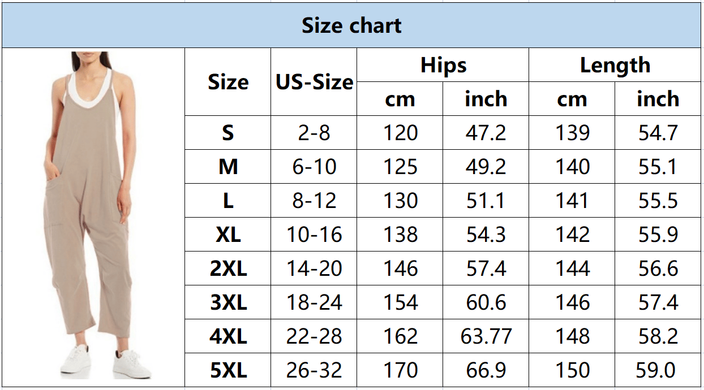The height and width of the screenshot is (390, 704).
Task: Select the XL size cell
Action: (x=228, y=235)
